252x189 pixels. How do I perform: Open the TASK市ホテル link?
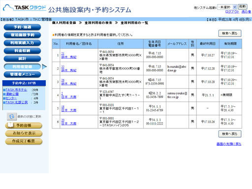16,90
